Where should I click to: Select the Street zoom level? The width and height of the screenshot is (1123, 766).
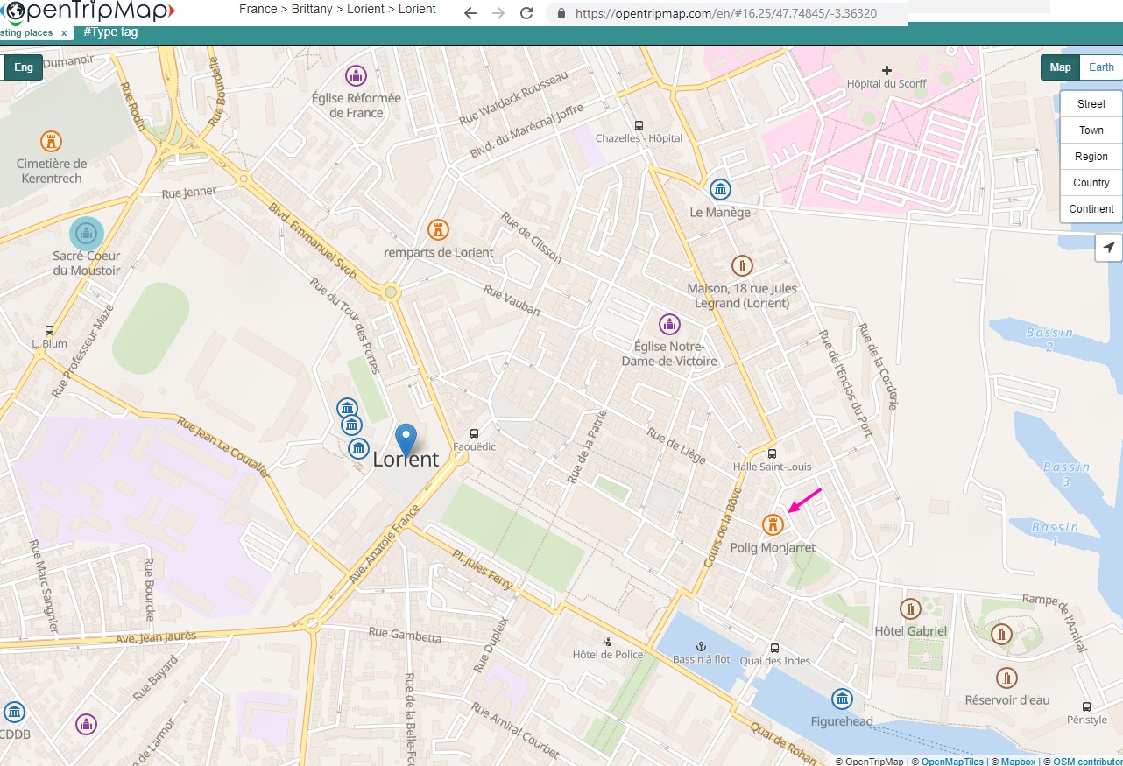click(1091, 104)
